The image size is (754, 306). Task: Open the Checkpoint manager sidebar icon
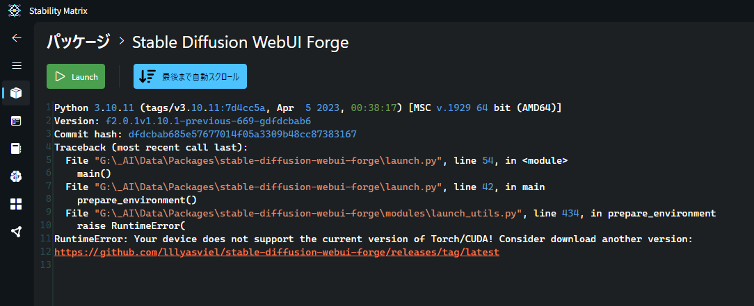(17, 148)
